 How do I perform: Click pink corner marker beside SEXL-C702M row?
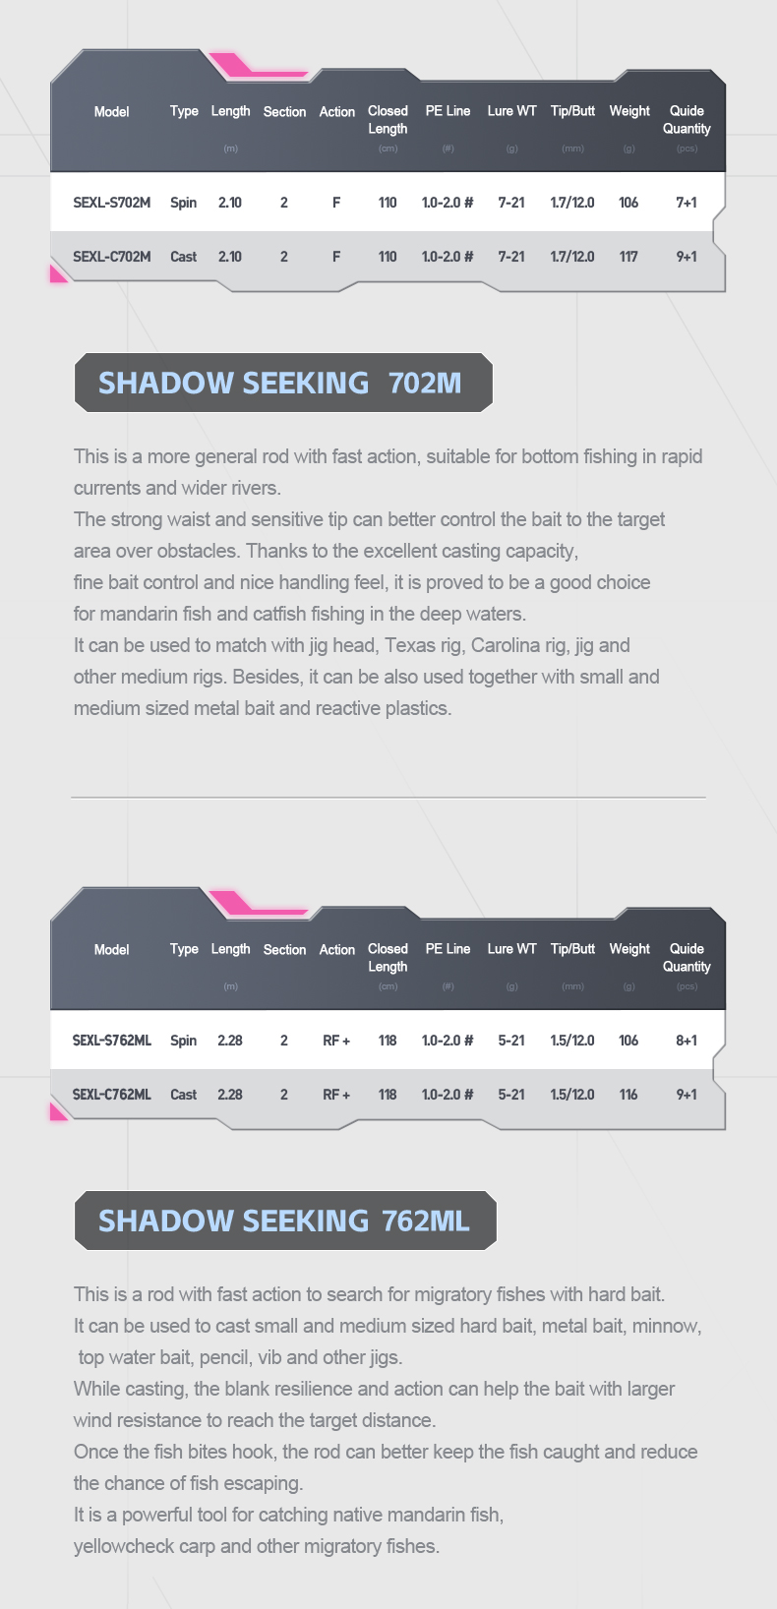(58, 273)
